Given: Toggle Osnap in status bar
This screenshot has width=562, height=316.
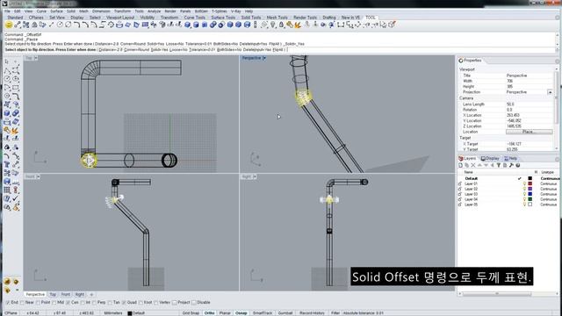Looking at the screenshot, I should (x=241, y=313).
